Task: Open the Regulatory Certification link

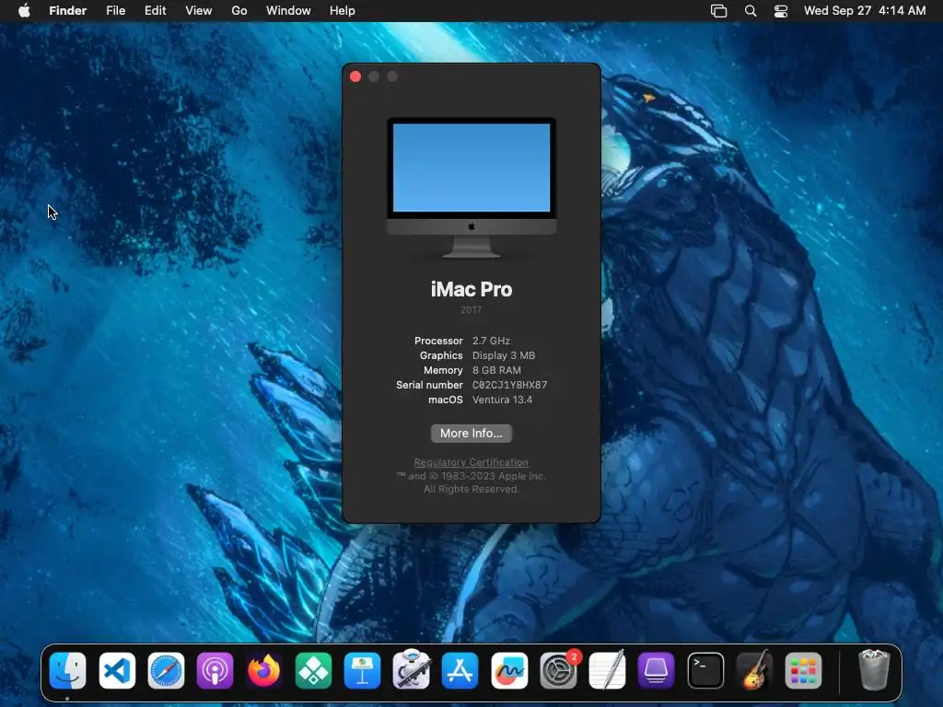Action: click(471, 462)
